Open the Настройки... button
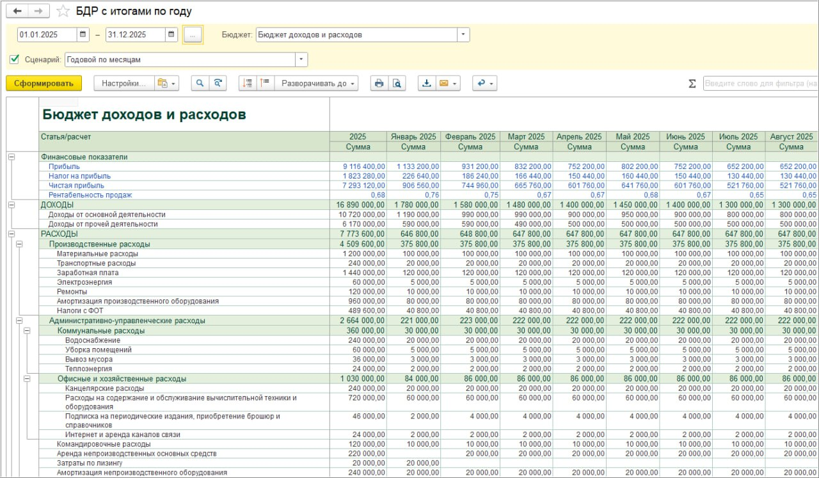Screen dimensions: 819x478 [123, 83]
